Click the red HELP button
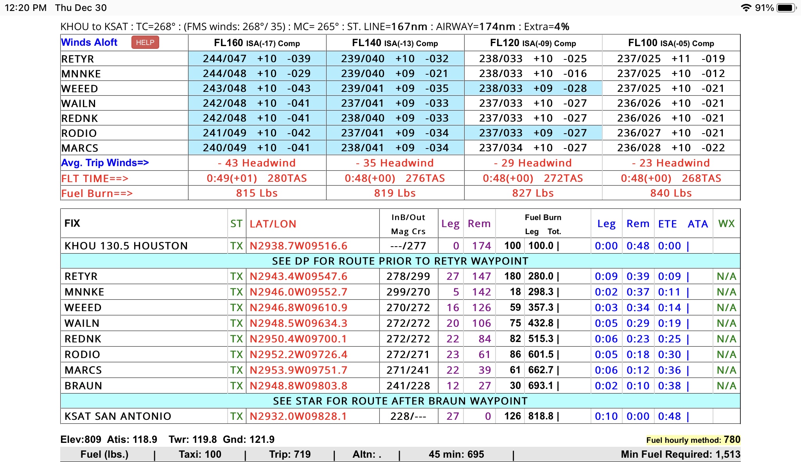 click(x=145, y=42)
